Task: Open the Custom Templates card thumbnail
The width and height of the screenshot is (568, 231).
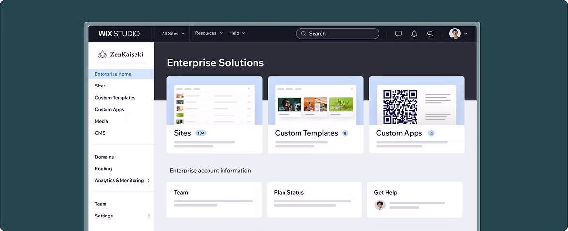Action: 315,102
